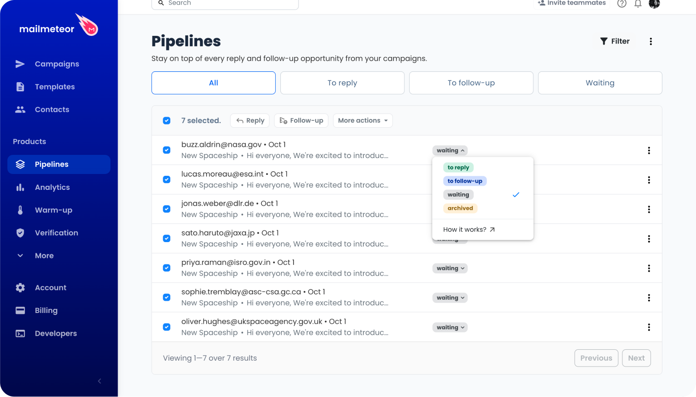Image resolution: width=696 pixels, height=397 pixels.
Task: Open row options for priya.raman@isro.gov.in
Action: click(x=649, y=268)
